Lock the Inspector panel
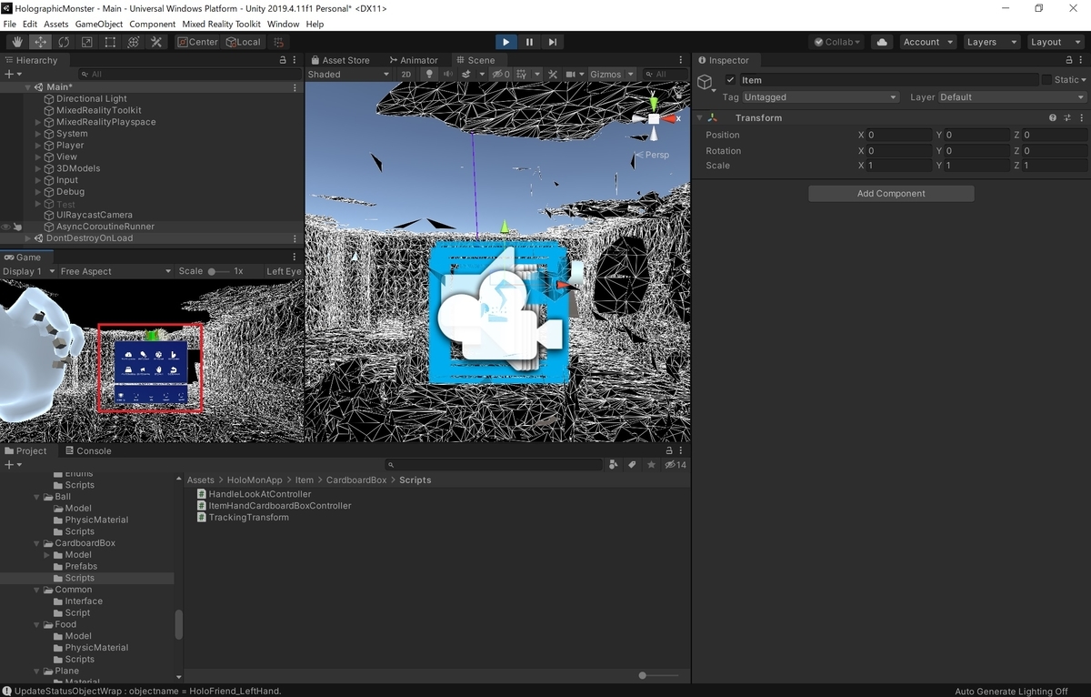The height and width of the screenshot is (697, 1091). click(1069, 60)
